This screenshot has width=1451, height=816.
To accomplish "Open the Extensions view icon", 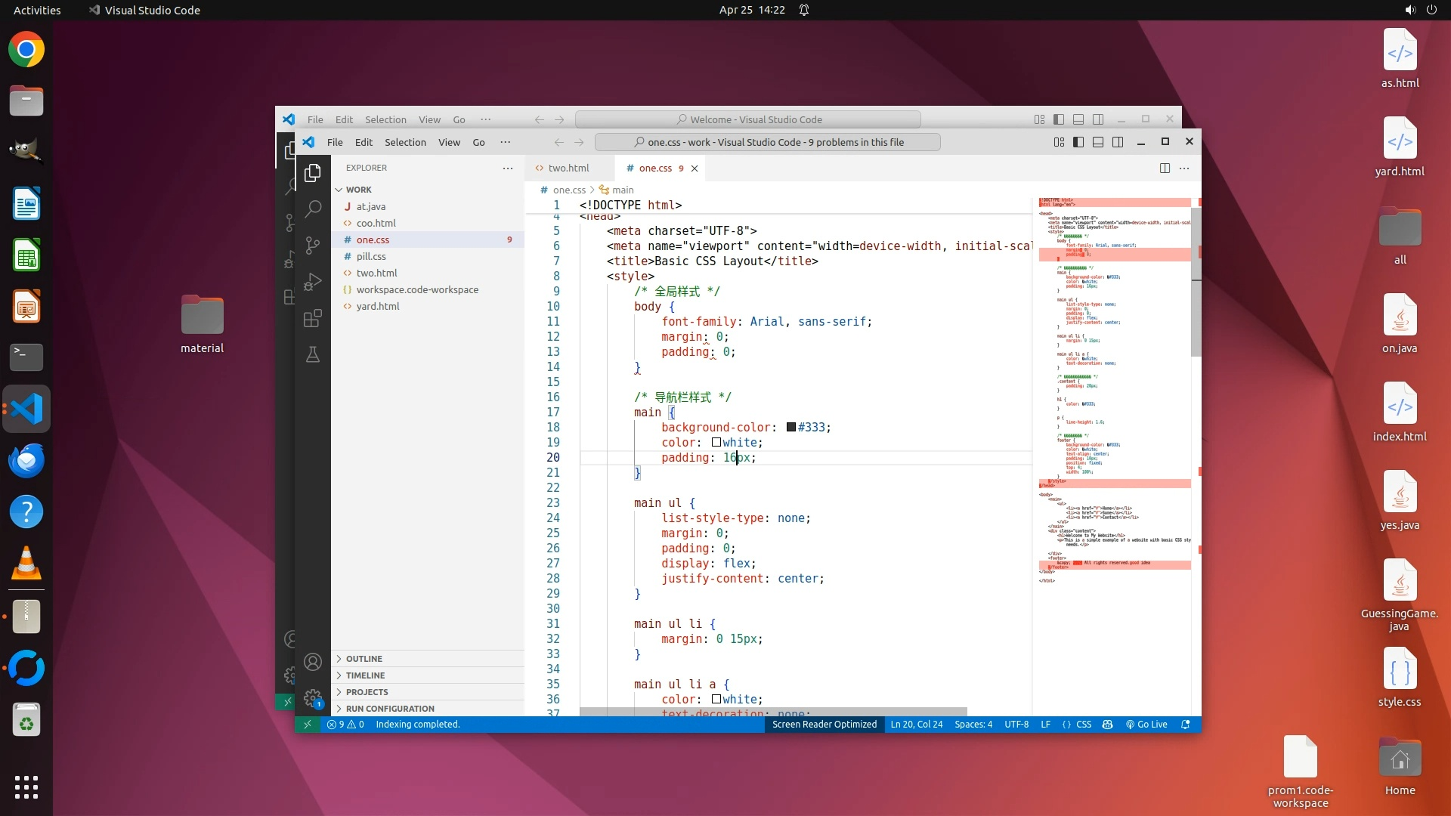I will pos(313,318).
